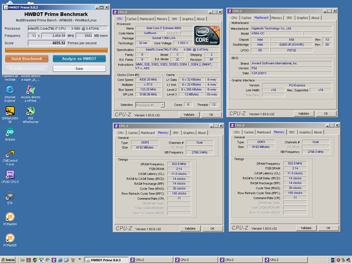
Task: Click Core Speed value 4930.35 MHz
Action: 148,79
